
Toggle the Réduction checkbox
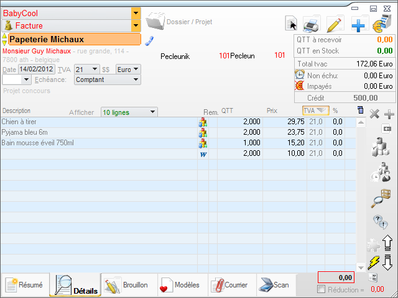[321, 289]
